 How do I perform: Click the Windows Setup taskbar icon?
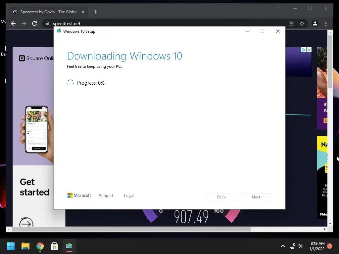(x=69, y=246)
